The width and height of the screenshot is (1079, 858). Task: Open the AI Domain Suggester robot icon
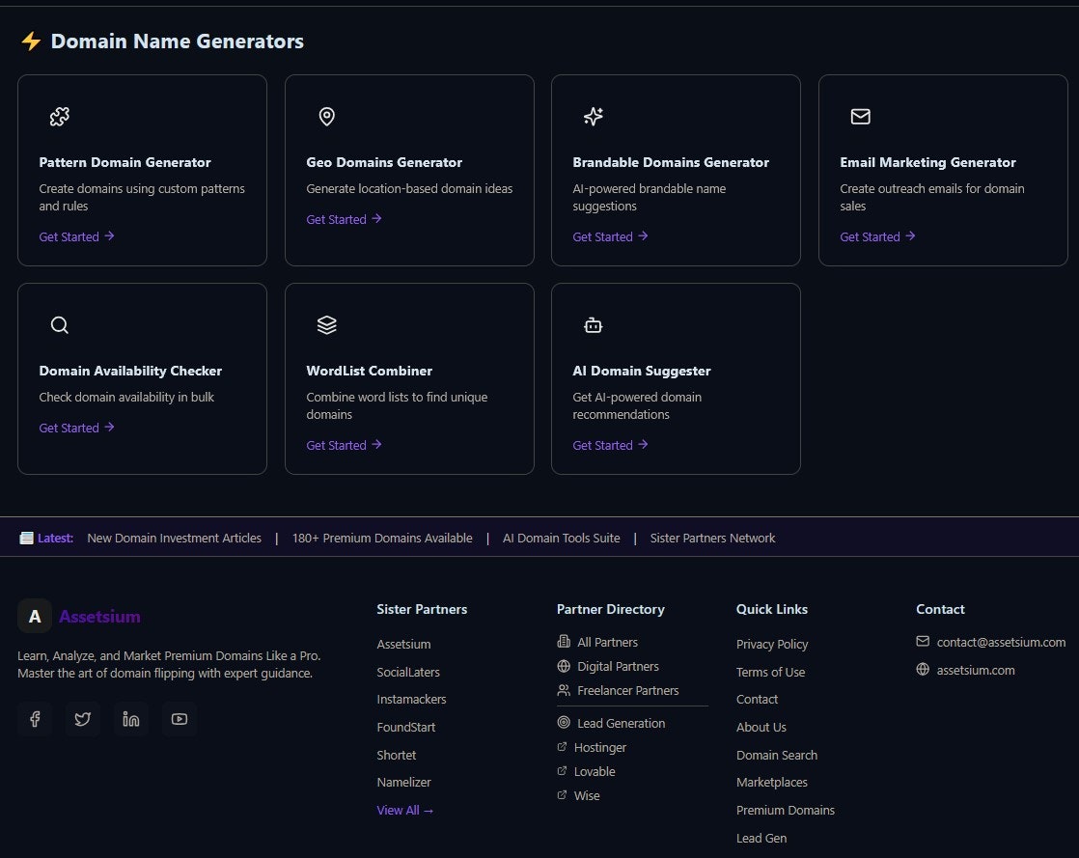click(593, 325)
